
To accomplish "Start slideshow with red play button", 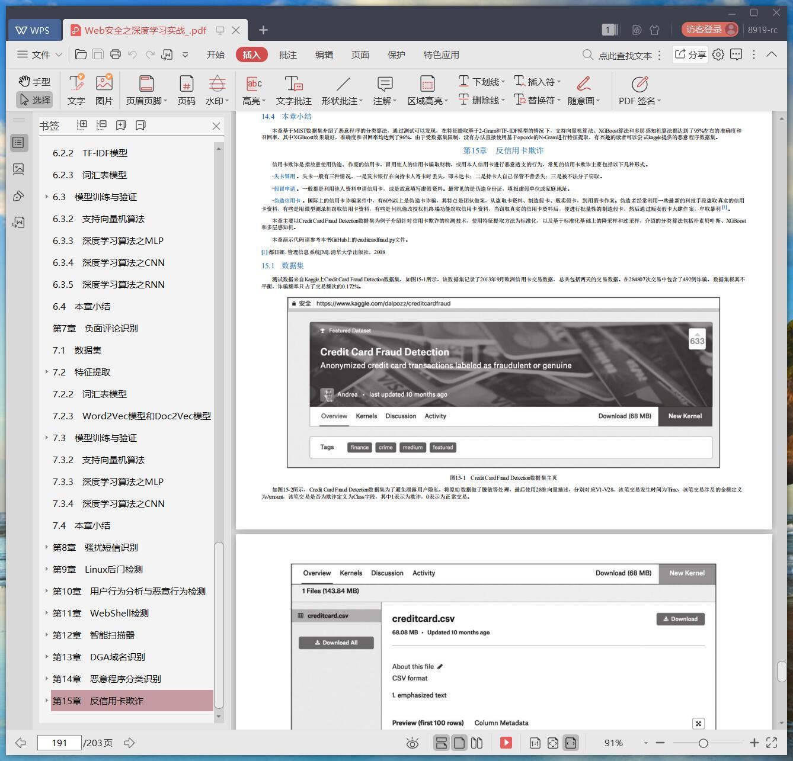I will tap(506, 743).
